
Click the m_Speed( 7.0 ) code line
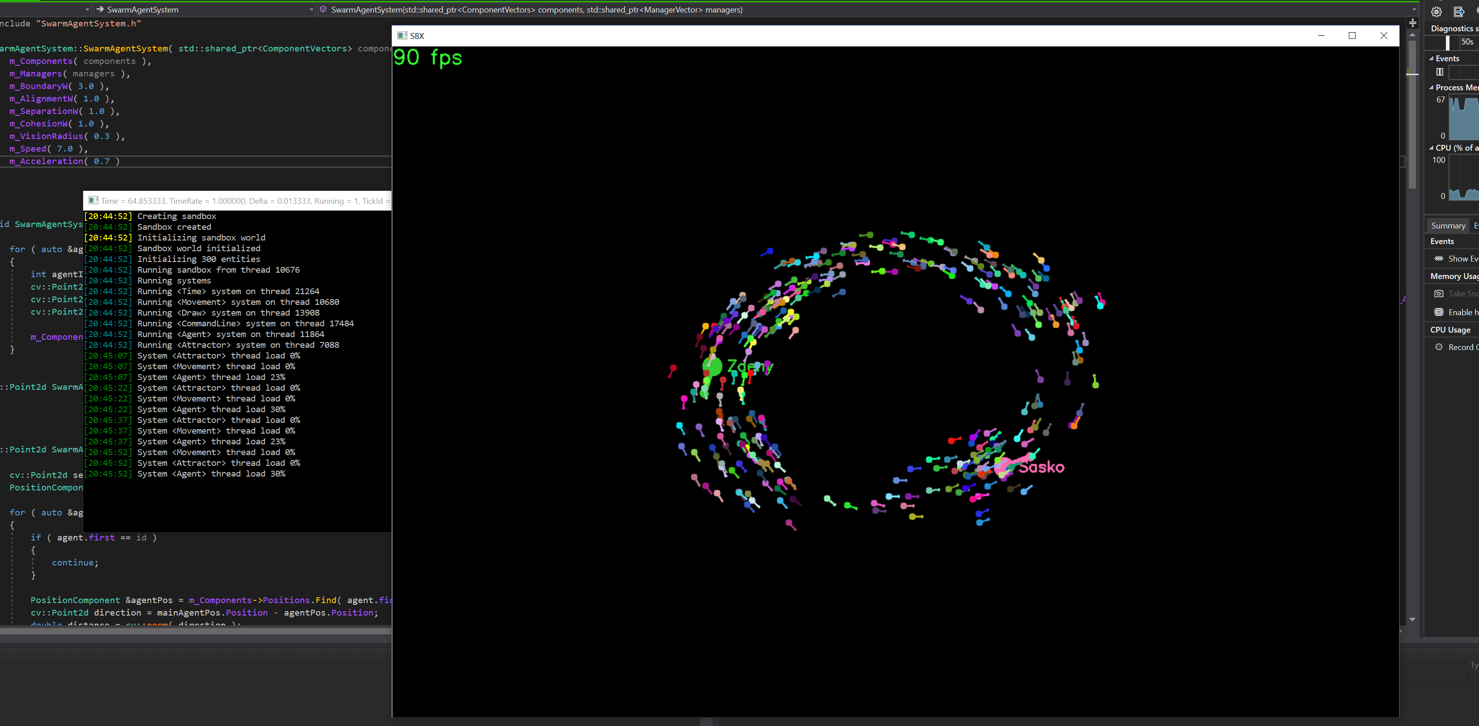pyautogui.click(x=48, y=149)
